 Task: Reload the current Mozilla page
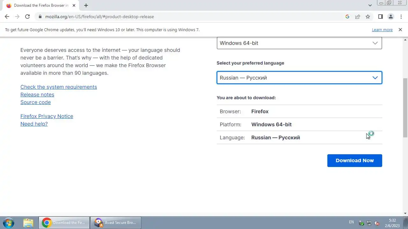click(x=27, y=17)
